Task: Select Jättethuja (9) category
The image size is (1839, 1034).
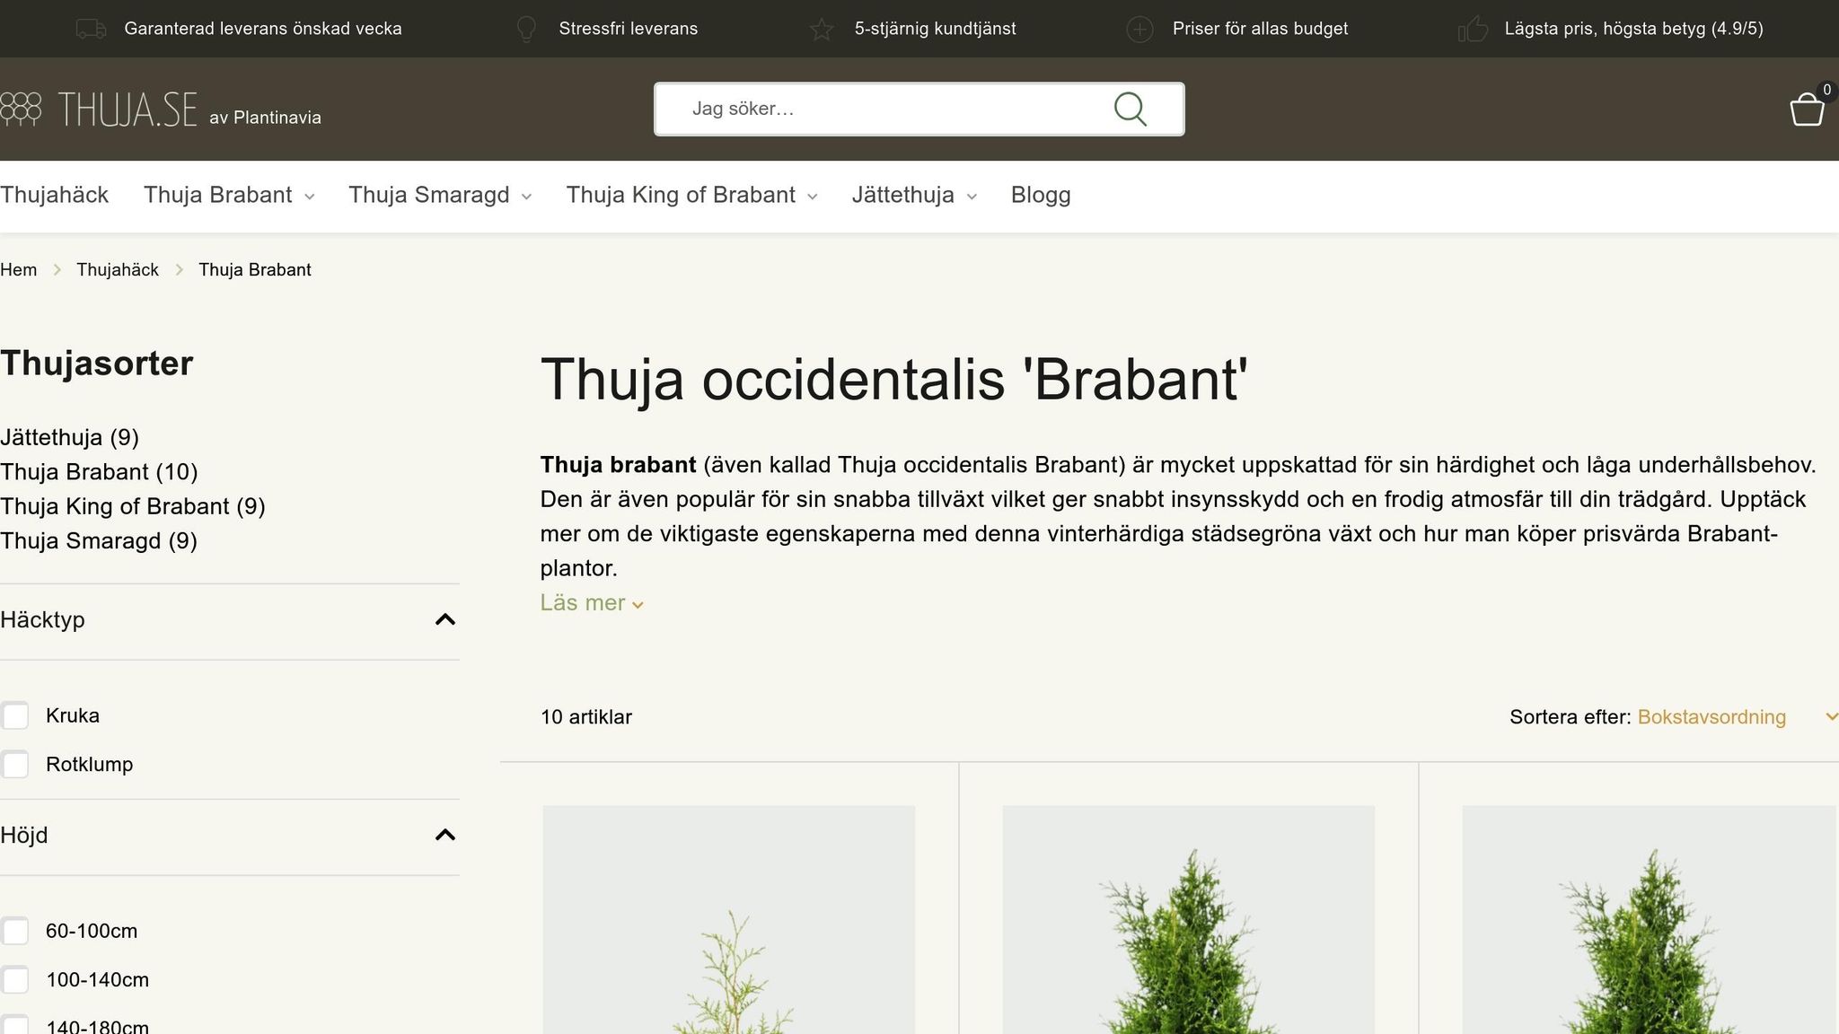Action: (x=69, y=437)
